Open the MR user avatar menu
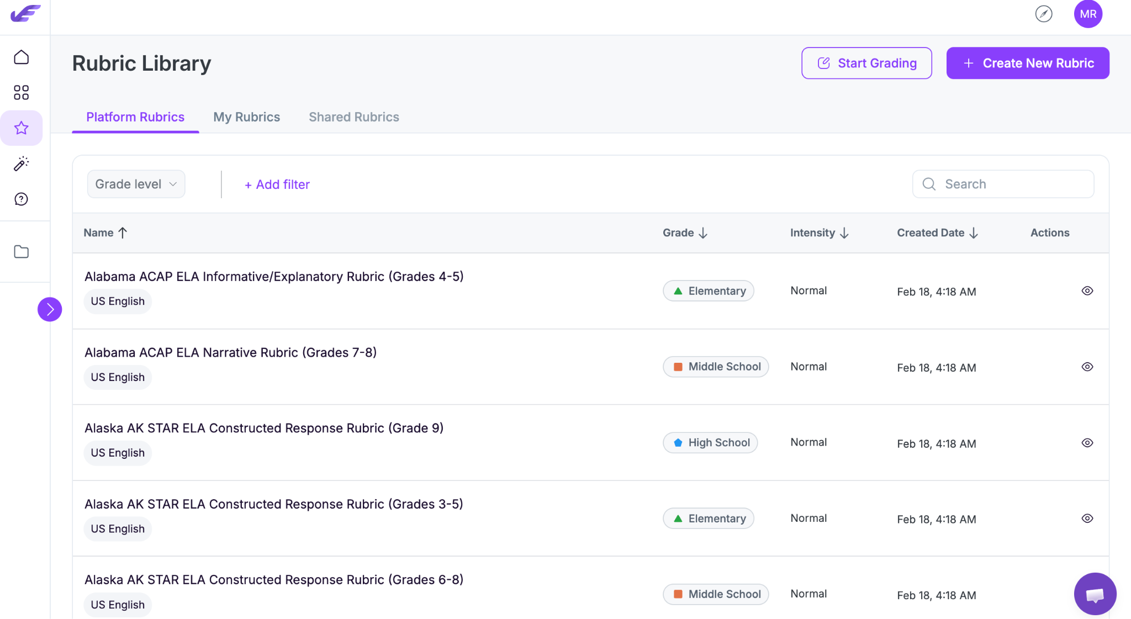Screen dimensions: 1131x619 tap(1088, 14)
